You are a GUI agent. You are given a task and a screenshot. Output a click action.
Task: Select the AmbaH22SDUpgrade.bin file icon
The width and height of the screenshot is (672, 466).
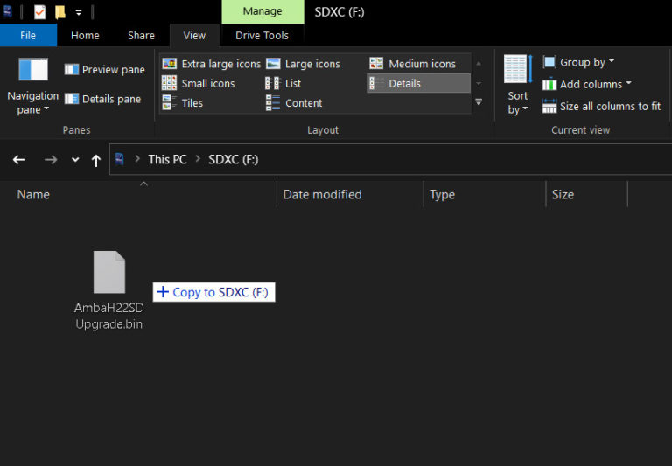pos(109,272)
